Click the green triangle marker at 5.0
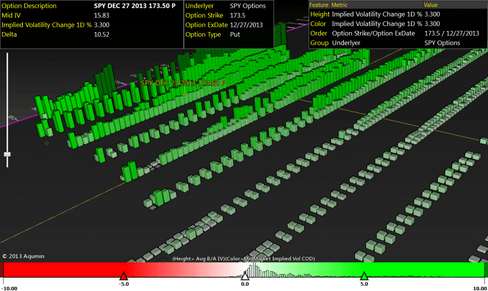The height and width of the screenshot is (291, 488). (364, 276)
